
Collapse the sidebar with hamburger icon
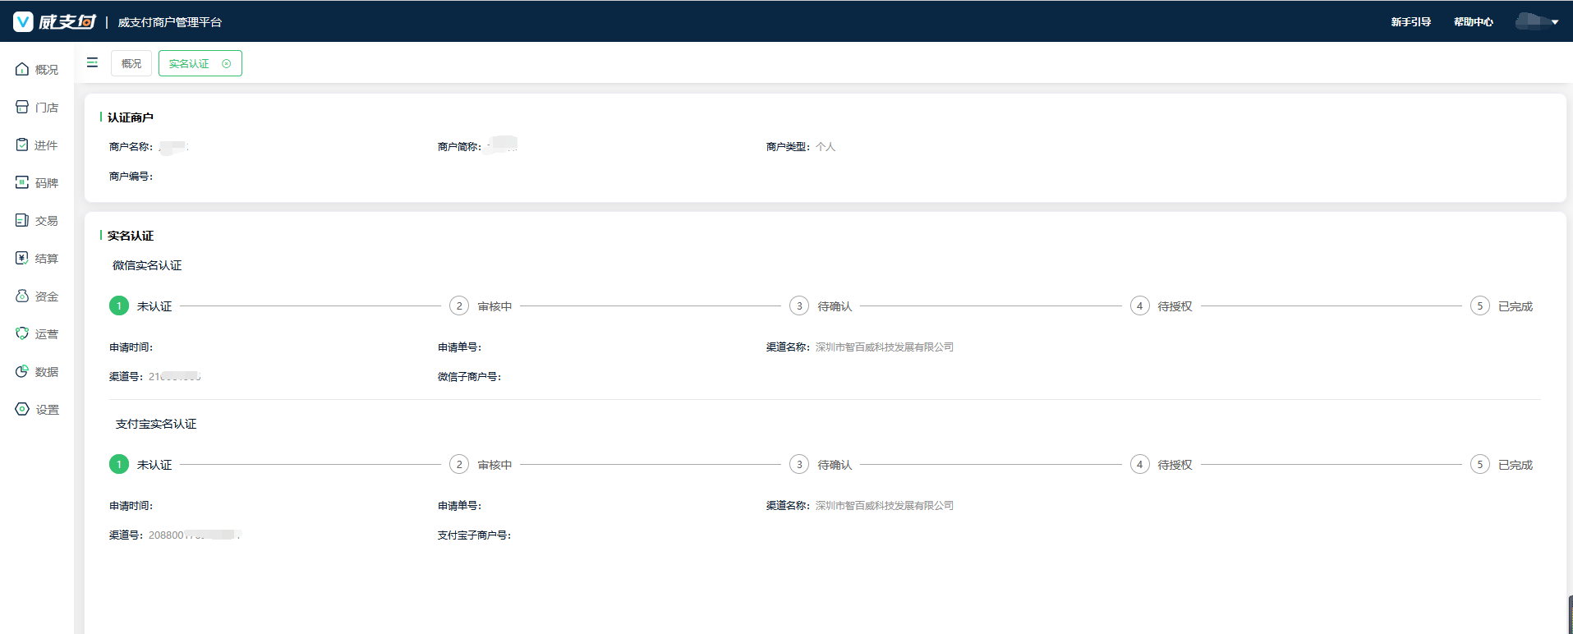point(92,63)
